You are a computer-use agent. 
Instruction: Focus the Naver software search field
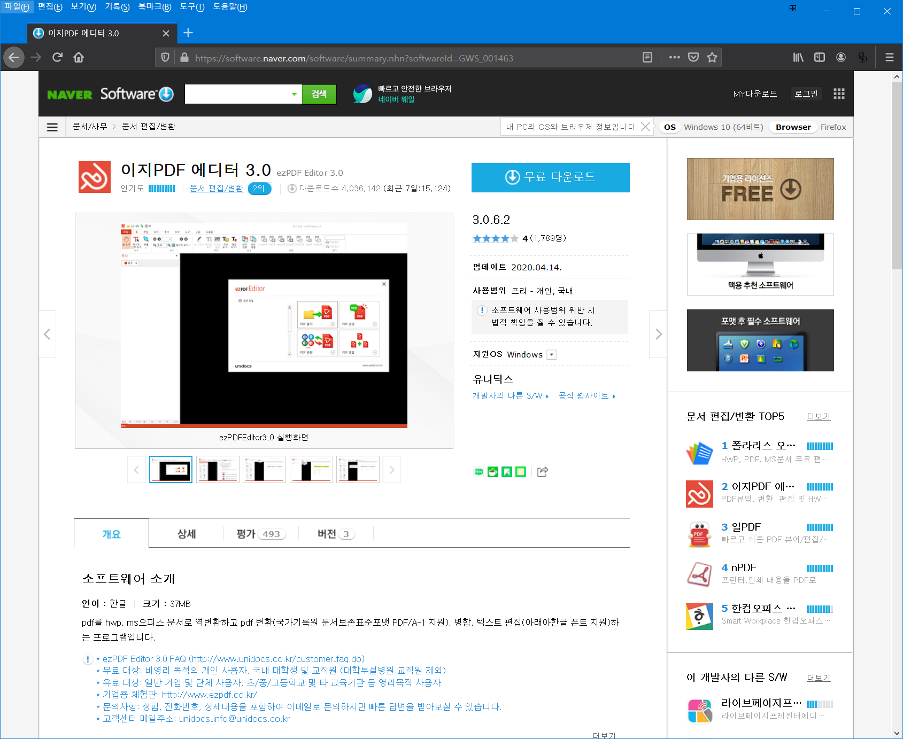point(237,95)
